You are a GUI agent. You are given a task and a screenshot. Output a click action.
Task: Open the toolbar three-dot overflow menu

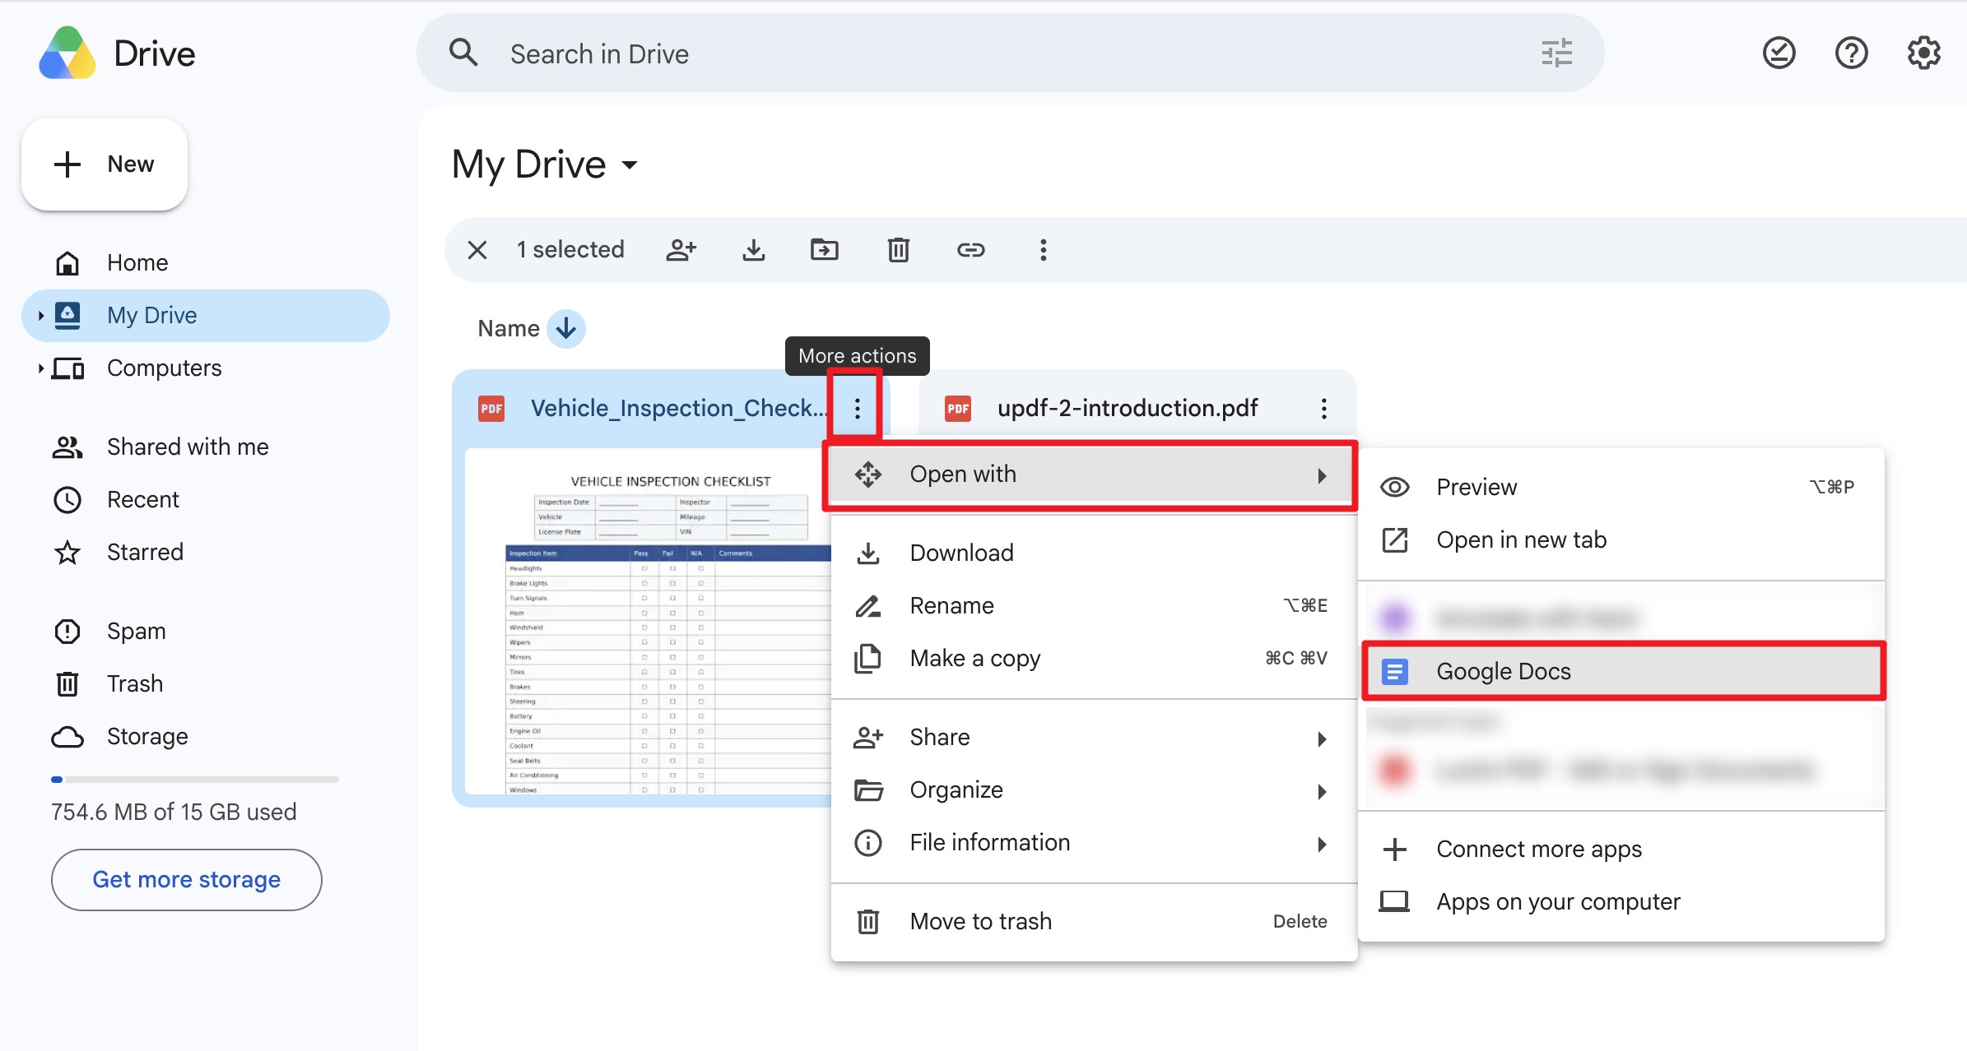(x=1043, y=250)
